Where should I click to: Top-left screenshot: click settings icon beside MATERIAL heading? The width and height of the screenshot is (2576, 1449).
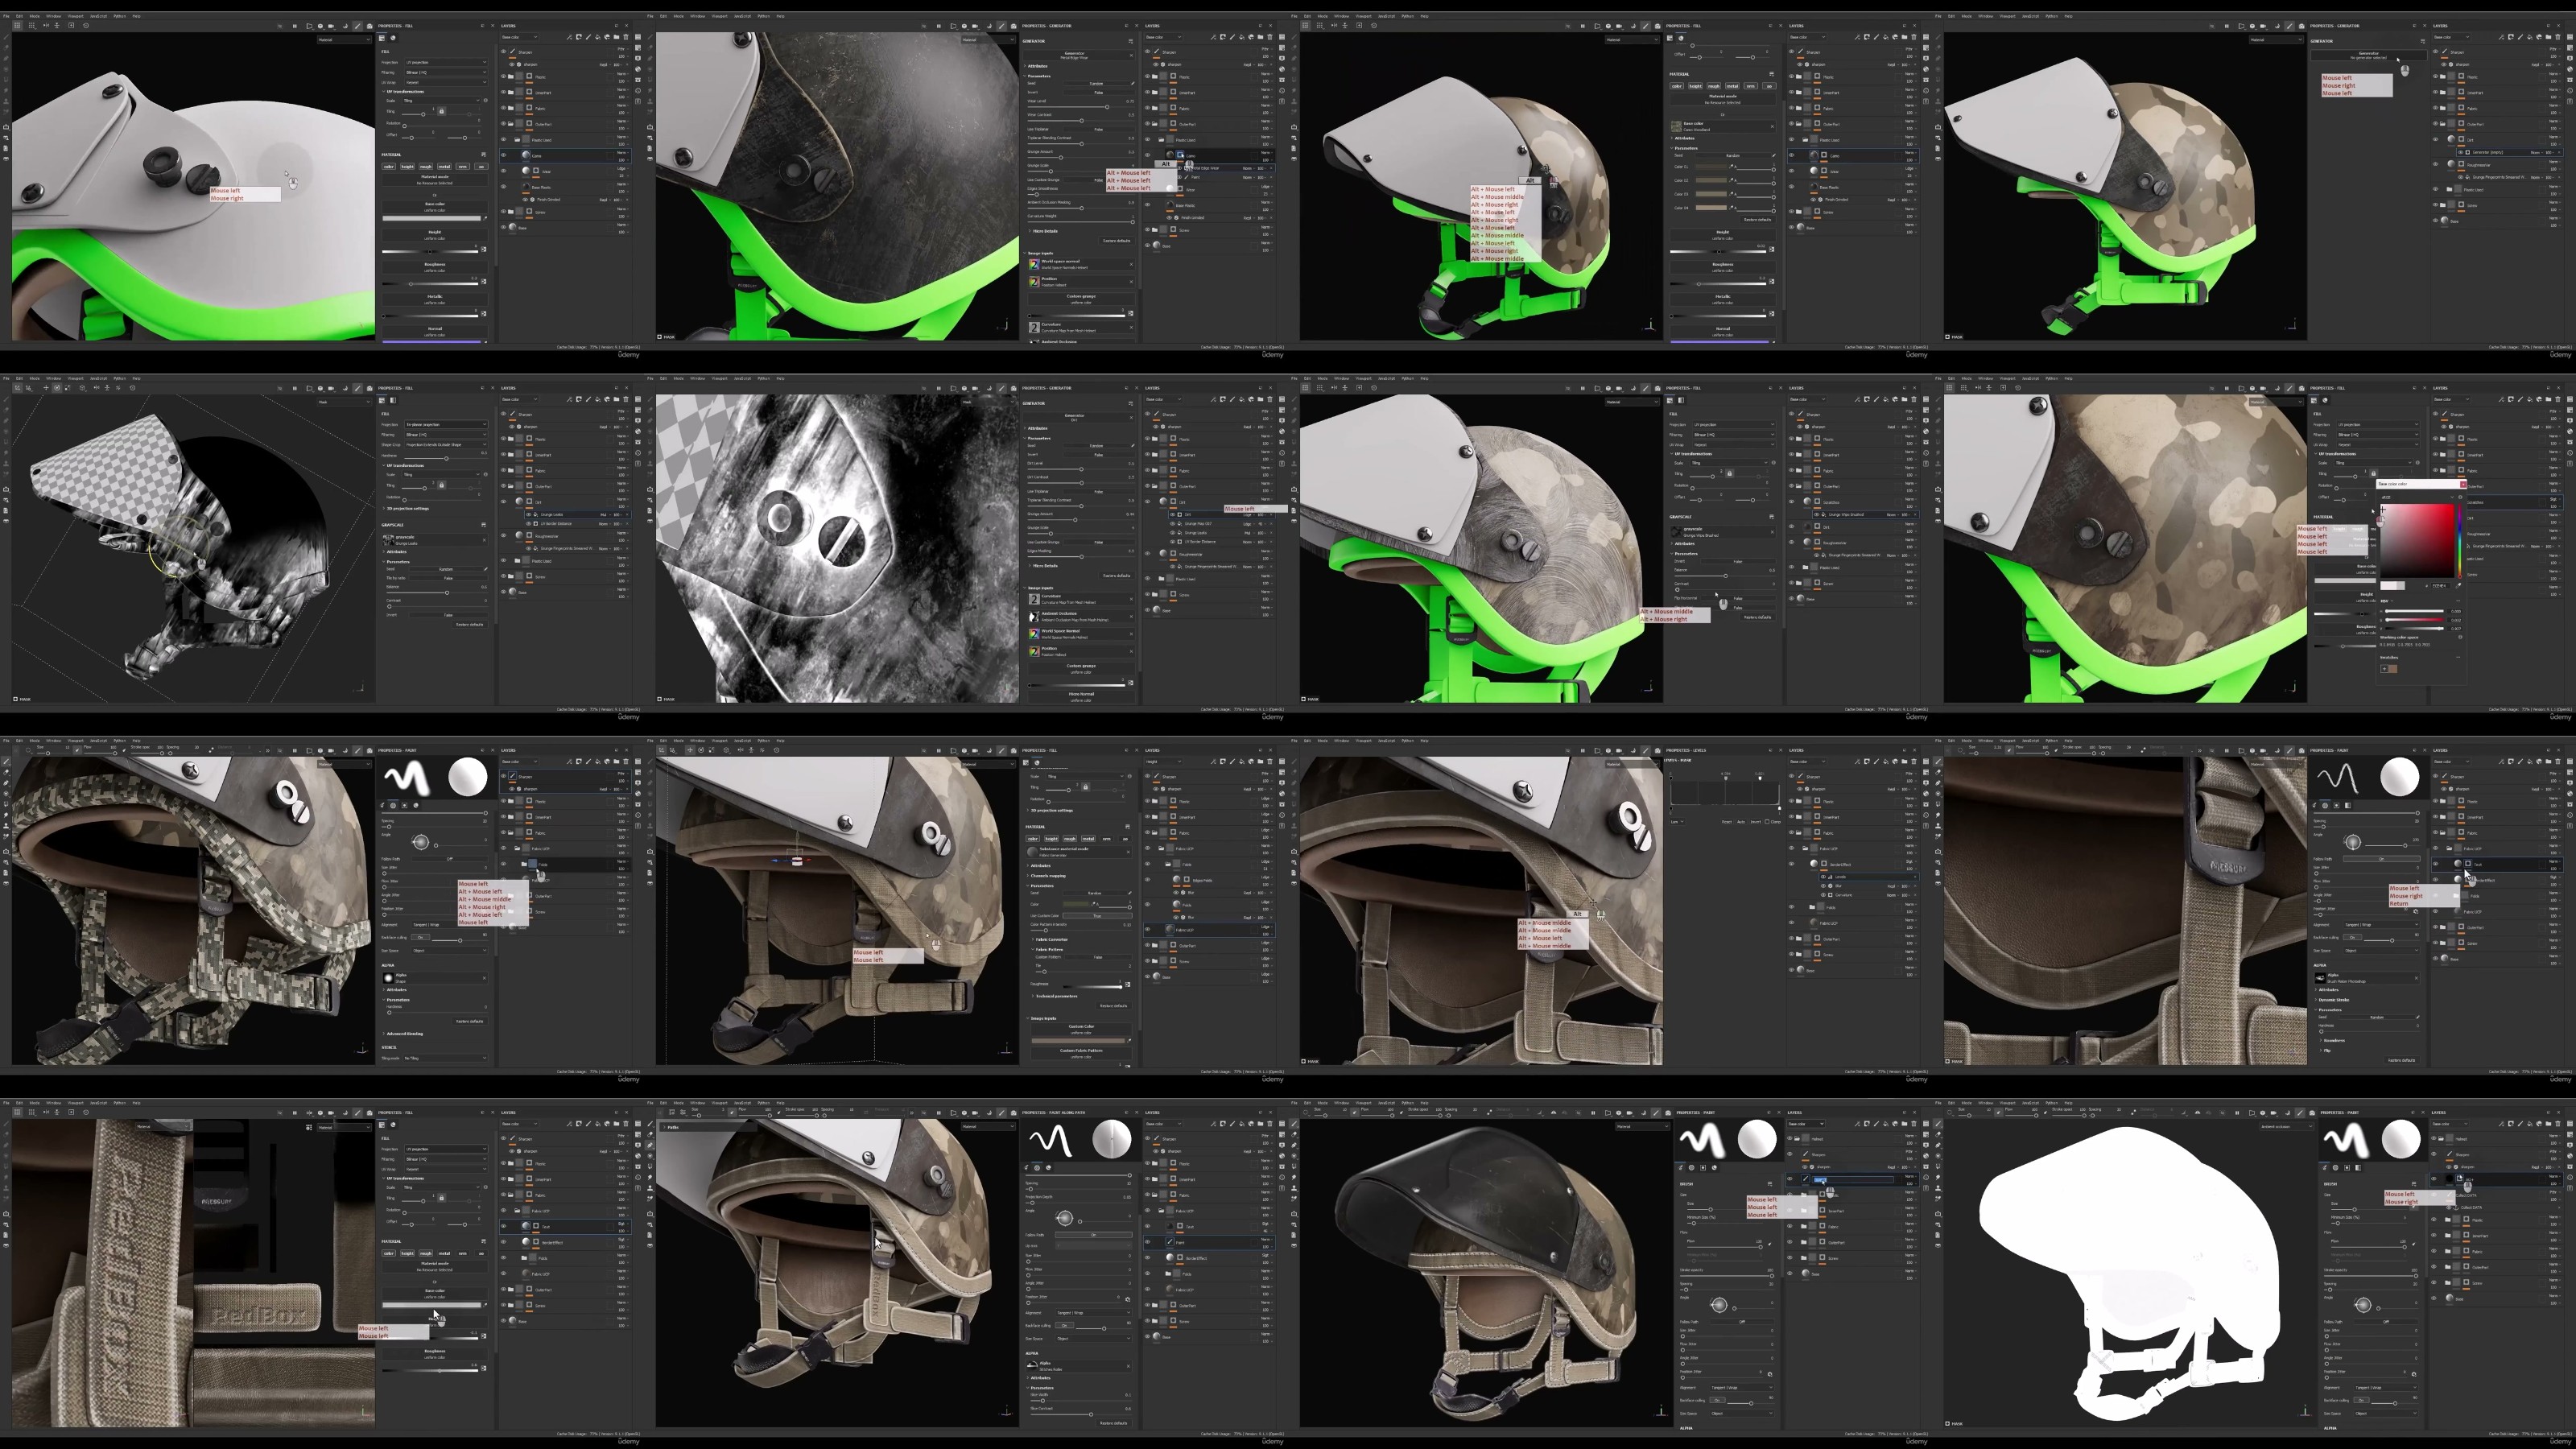[x=484, y=155]
